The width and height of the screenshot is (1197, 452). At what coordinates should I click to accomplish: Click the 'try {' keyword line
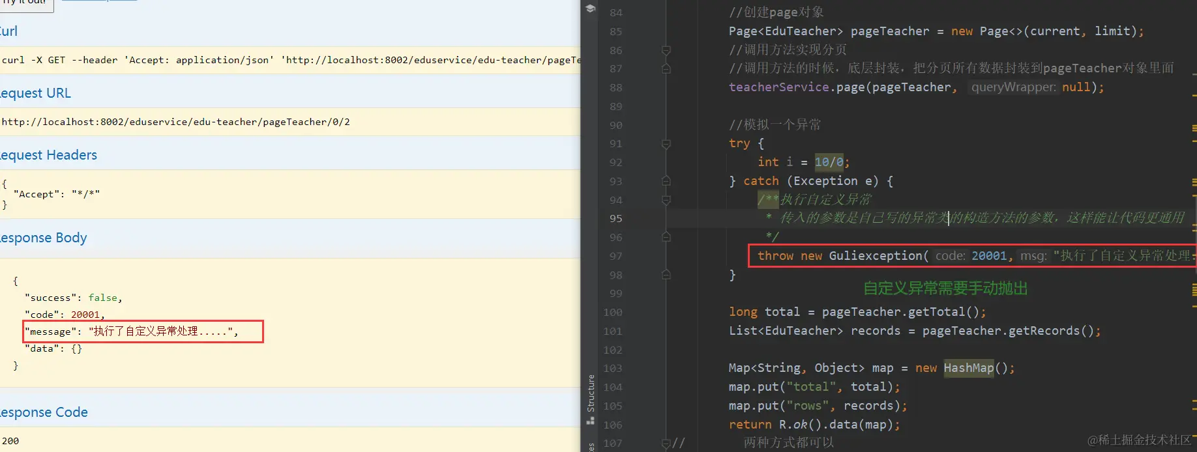pos(746,143)
